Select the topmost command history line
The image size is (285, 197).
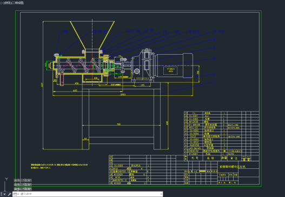[23, 180]
